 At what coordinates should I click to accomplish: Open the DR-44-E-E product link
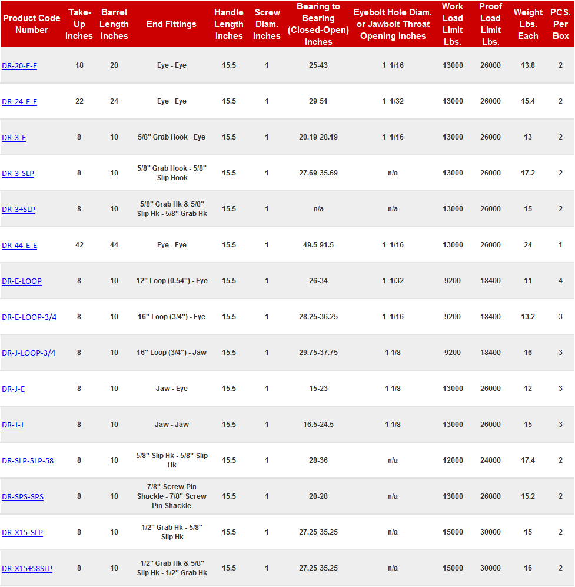point(19,245)
